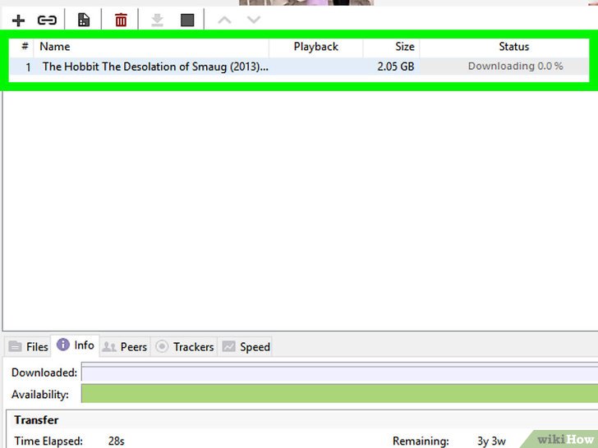This screenshot has width=598, height=448.
Task: Click row number 1 cell
Action: pos(28,67)
